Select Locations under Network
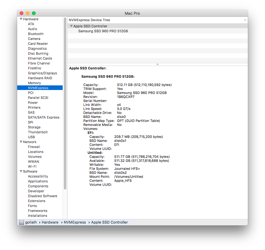Screen dimensions: 265x250 [36, 152]
